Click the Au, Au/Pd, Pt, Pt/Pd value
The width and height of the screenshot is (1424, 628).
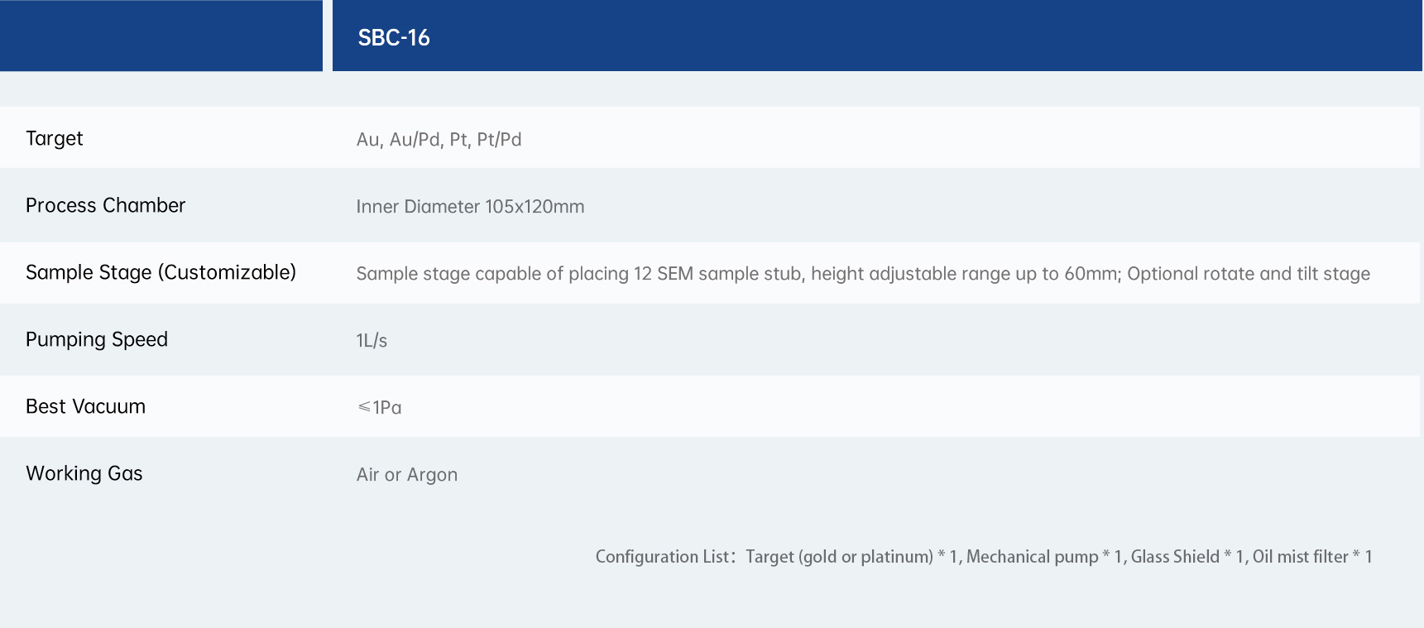(x=439, y=139)
